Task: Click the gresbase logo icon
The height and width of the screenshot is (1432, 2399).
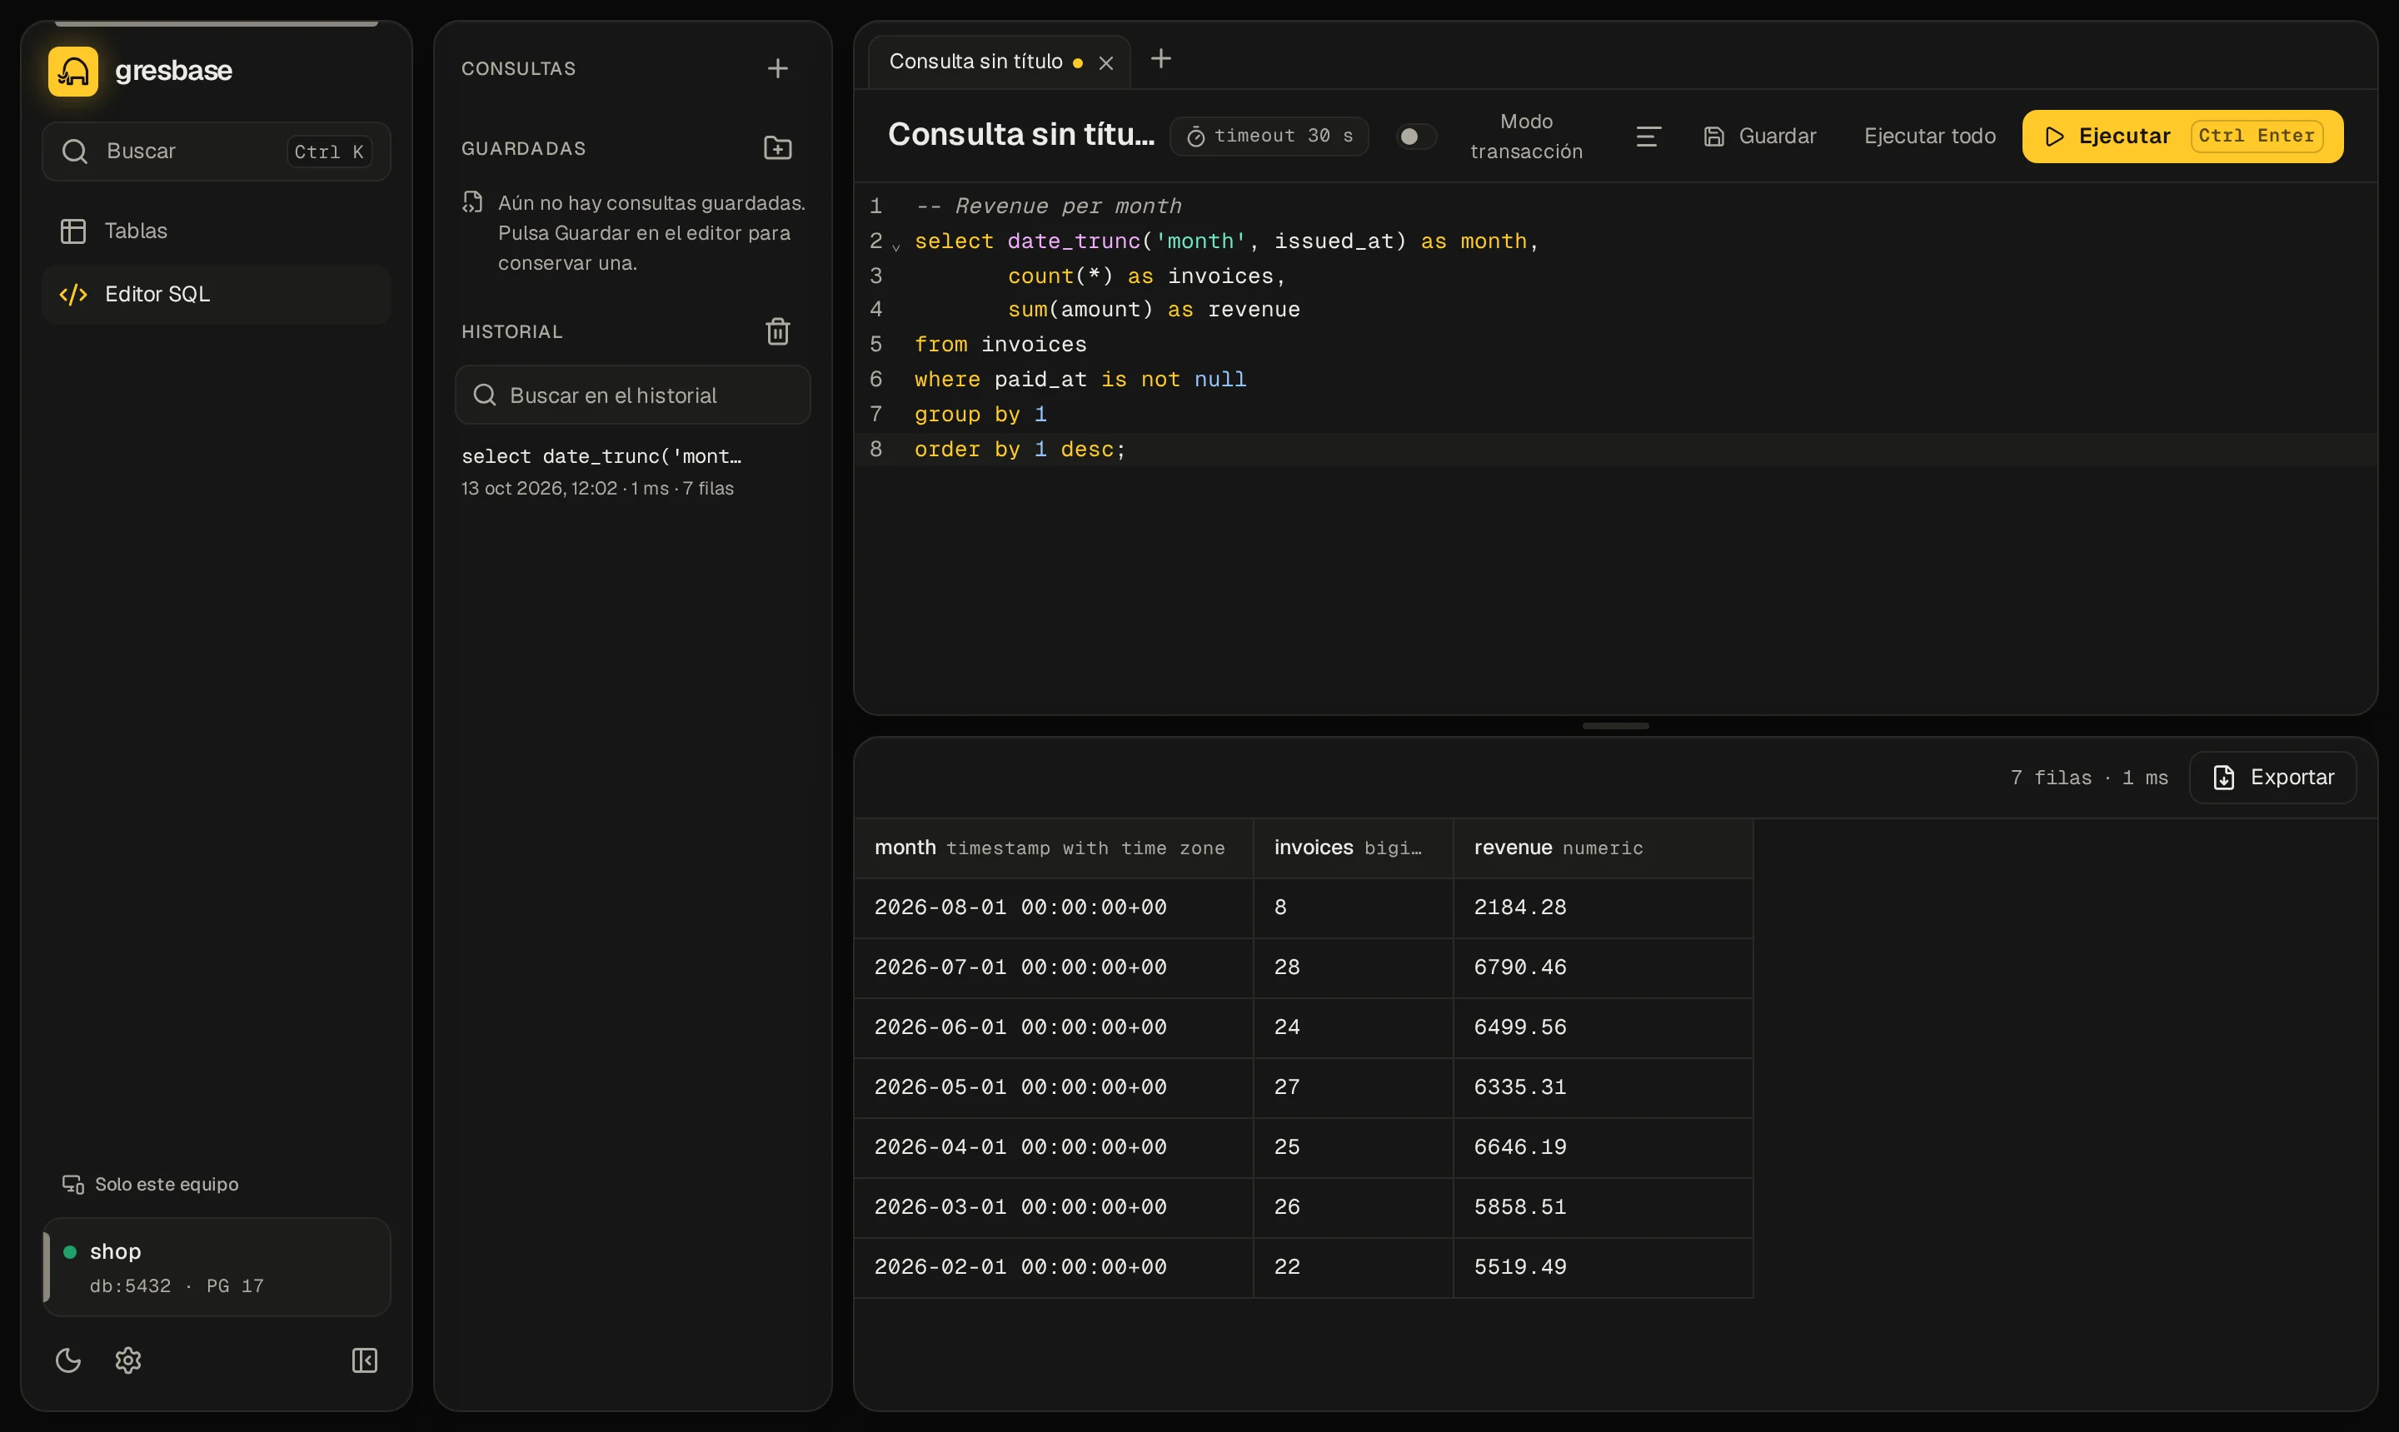Action: (73, 72)
